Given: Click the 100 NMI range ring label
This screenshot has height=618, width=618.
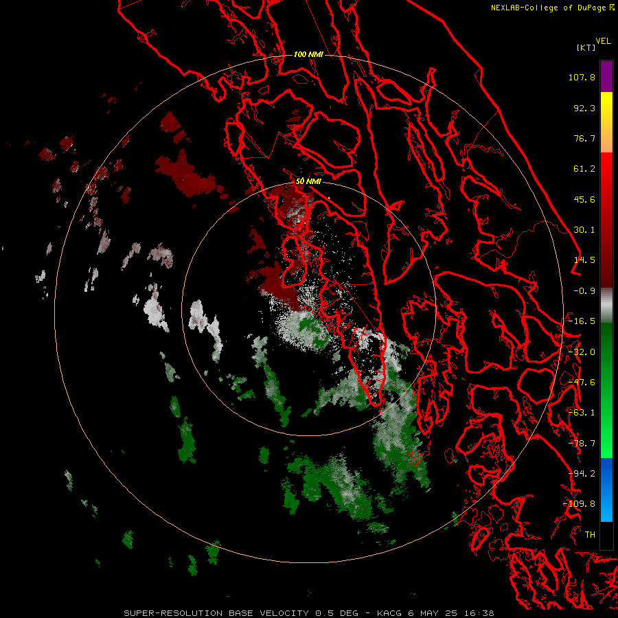Looking at the screenshot, I should point(308,54).
